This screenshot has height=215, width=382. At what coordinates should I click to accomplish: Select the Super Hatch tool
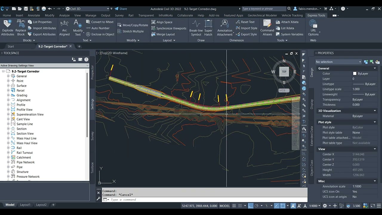[x=208, y=28]
